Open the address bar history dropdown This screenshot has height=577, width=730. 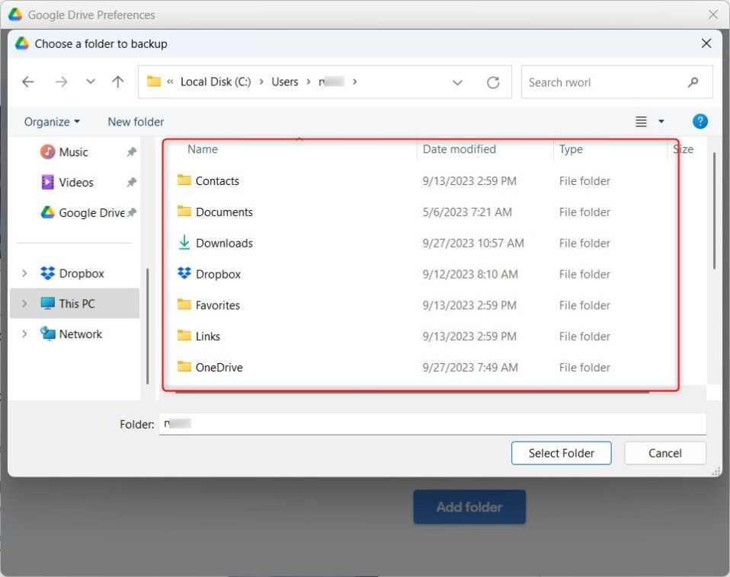pos(457,82)
